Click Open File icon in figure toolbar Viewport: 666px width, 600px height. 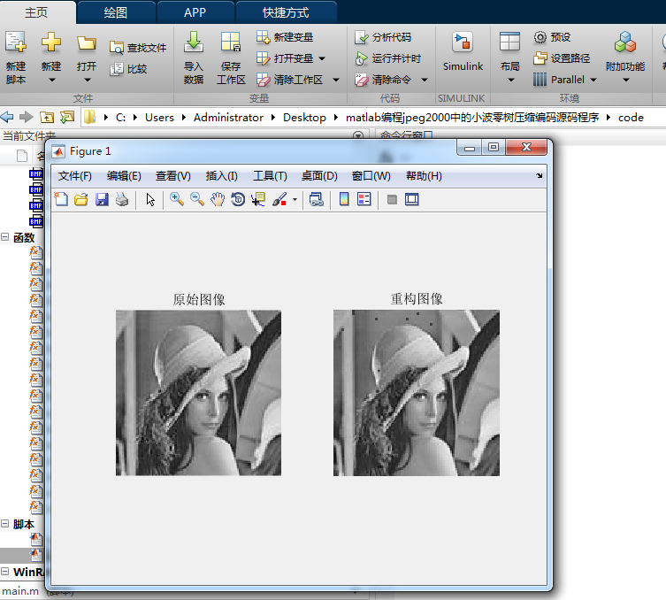pyautogui.click(x=81, y=199)
